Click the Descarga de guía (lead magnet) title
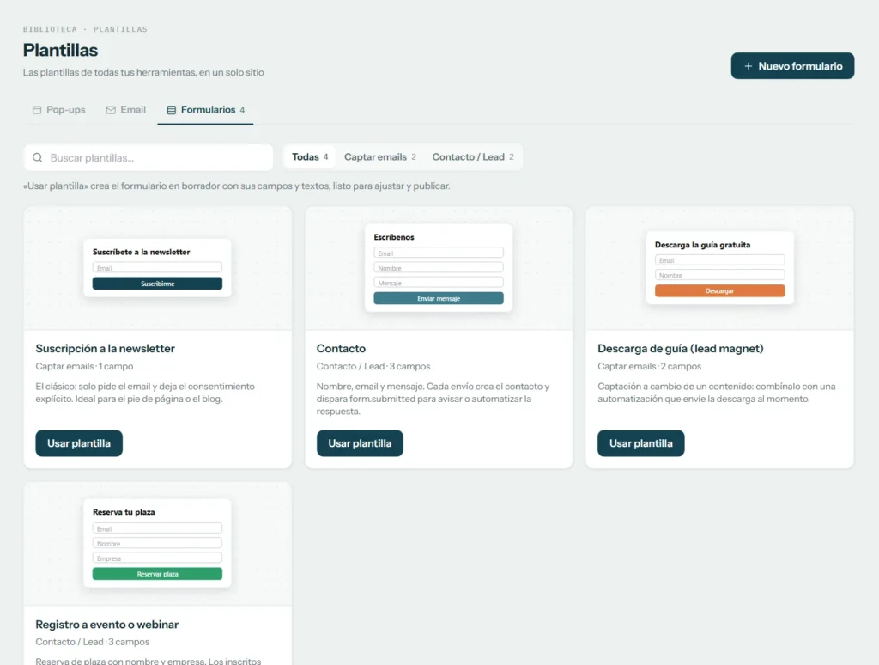Screen dimensions: 879x665 tap(681, 349)
